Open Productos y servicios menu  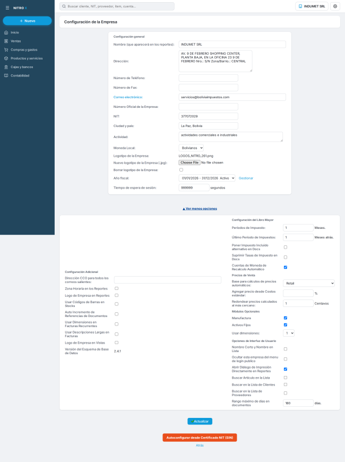pyautogui.click(x=27, y=58)
